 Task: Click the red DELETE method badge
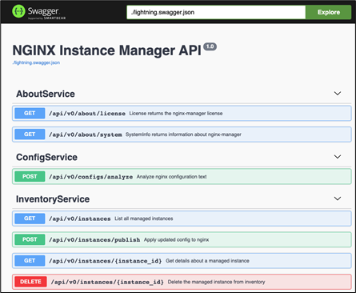(x=30, y=282)
